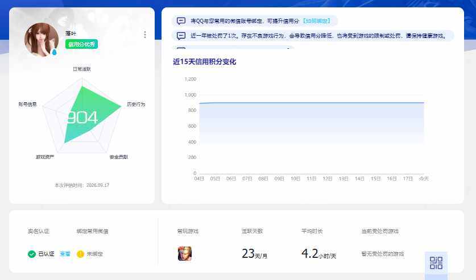Click the first notice's chat bubble icon
Viewport: 476px width, 280px height.
[x=181, y=21]
